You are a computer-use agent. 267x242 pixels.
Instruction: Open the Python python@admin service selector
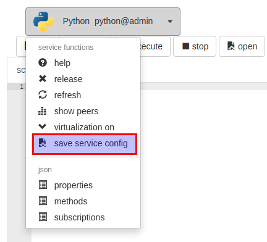(x=103, y=22)
